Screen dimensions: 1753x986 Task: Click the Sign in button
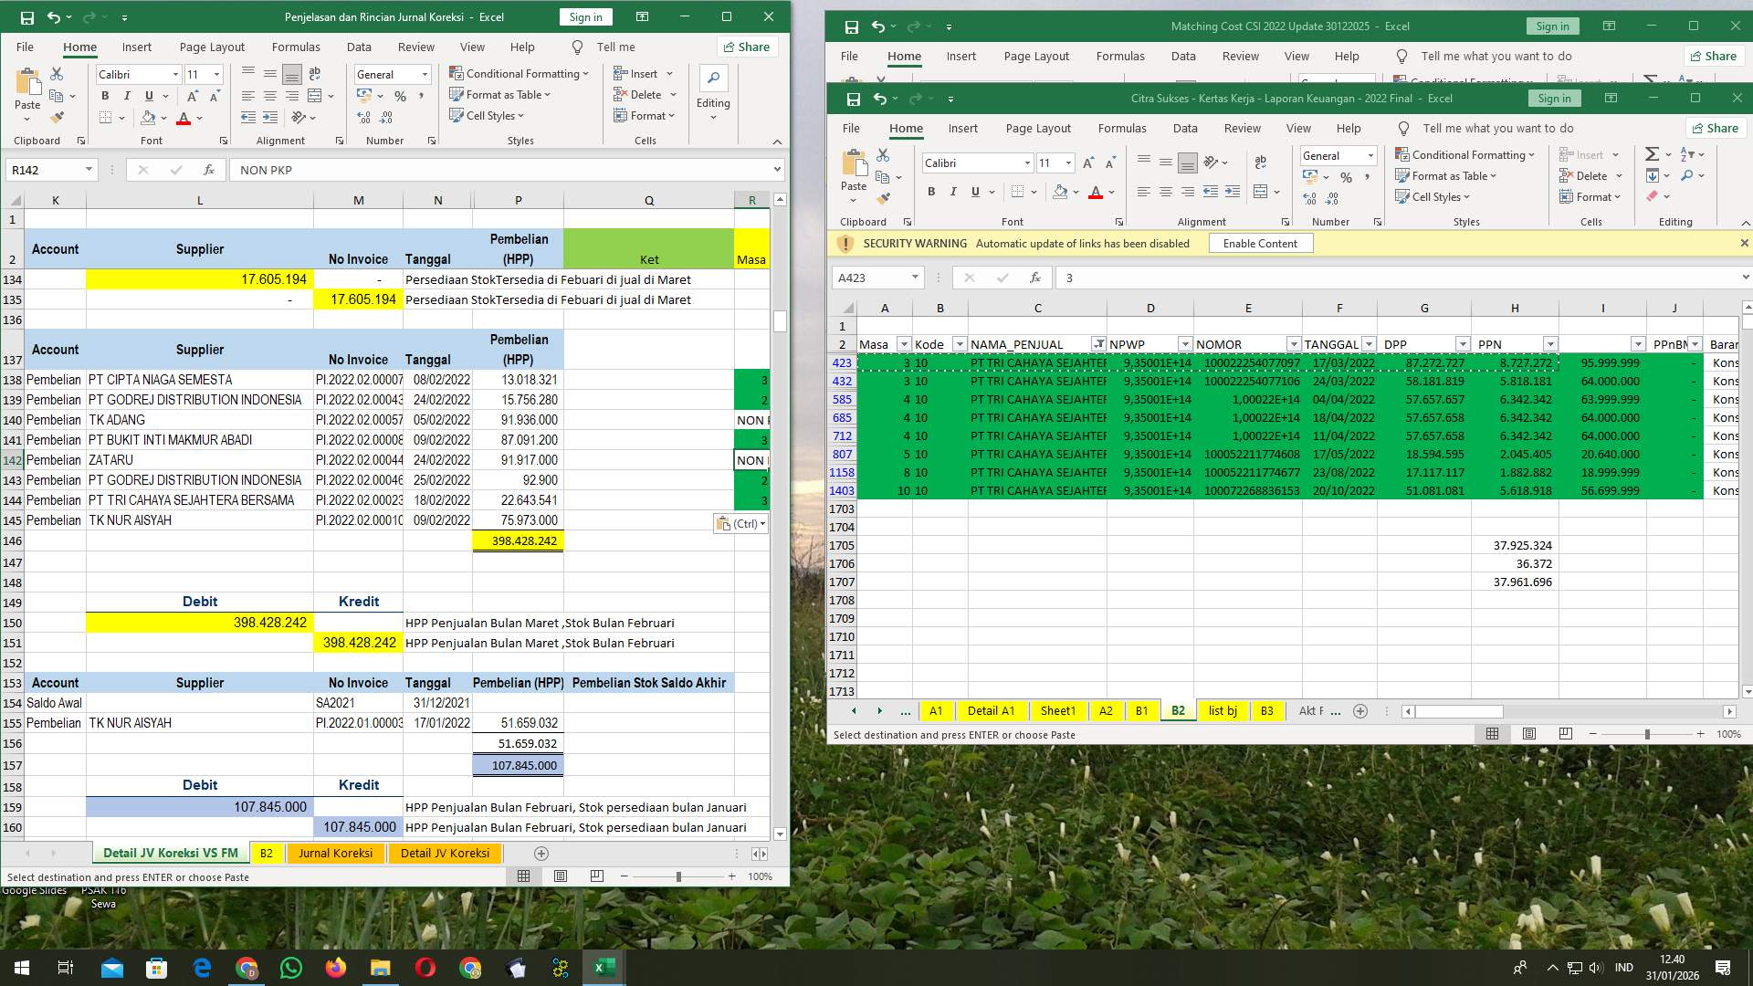coord(1554,98)
